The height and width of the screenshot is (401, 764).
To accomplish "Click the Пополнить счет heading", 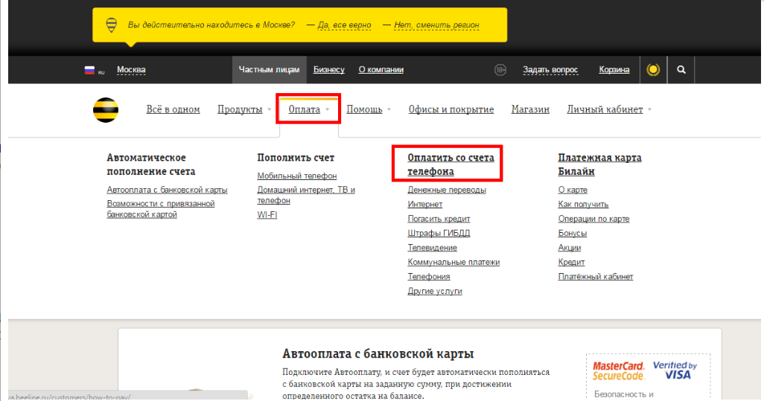I will coord(296,158).
